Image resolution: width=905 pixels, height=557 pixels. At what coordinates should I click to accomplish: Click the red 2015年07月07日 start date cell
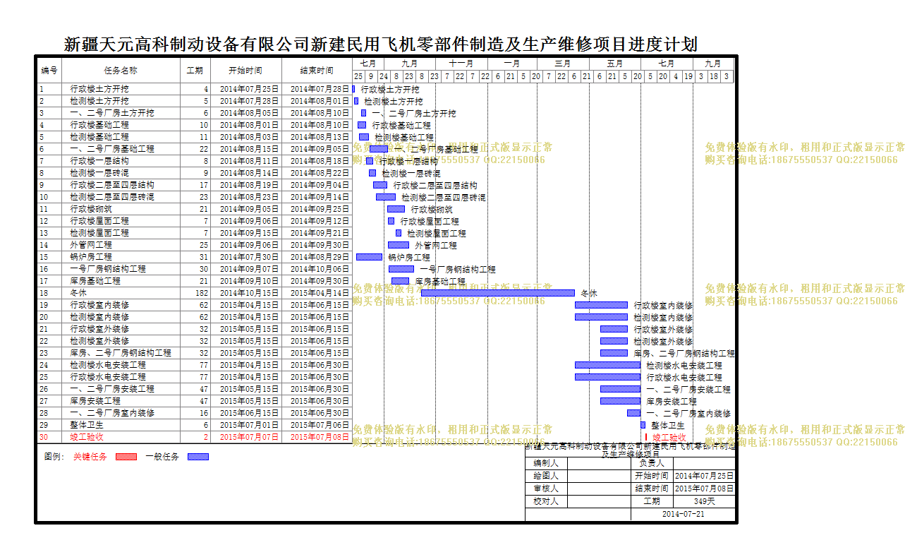coord(245,437)
